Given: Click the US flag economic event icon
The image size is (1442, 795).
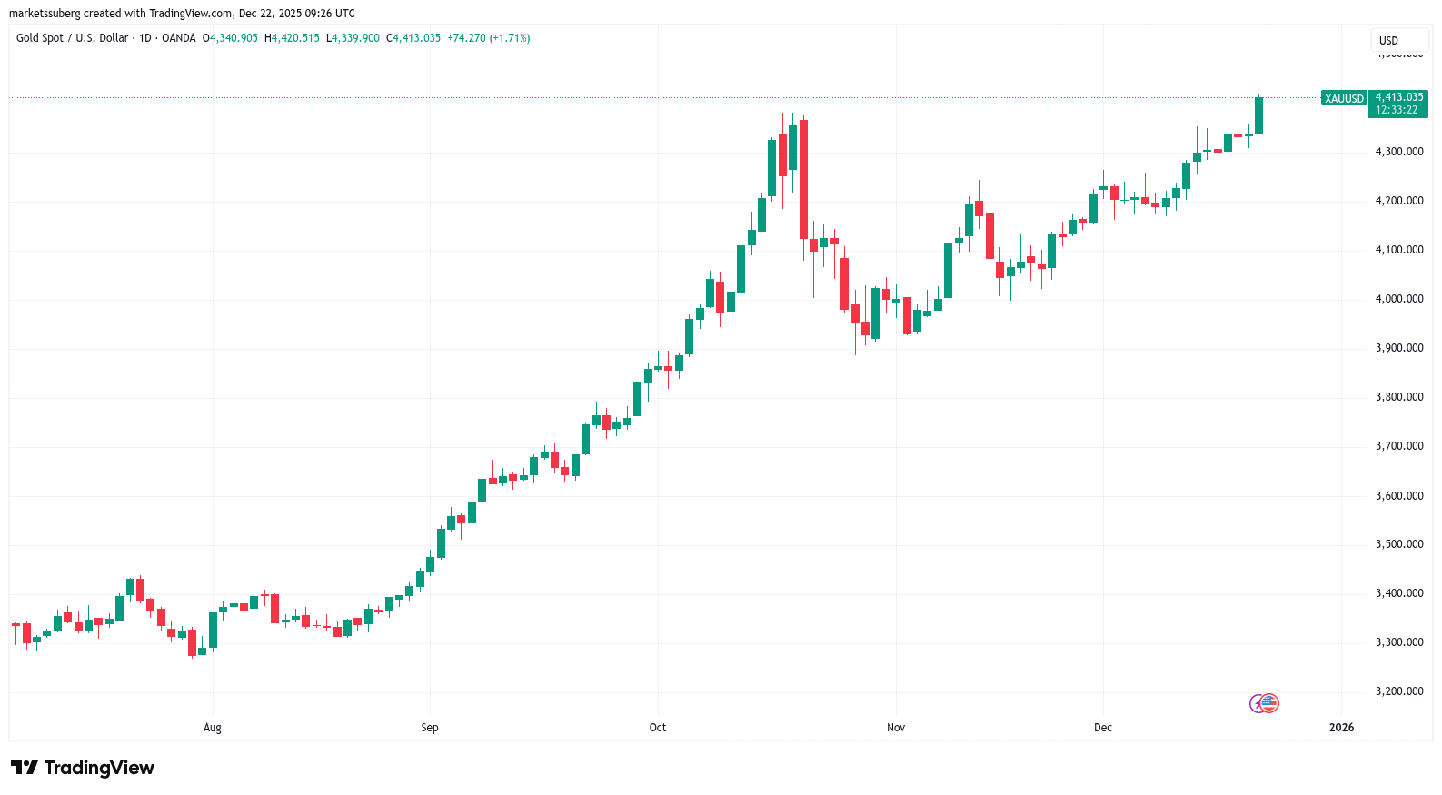Looking at the screenshot, I should [x=1269, y=702].
